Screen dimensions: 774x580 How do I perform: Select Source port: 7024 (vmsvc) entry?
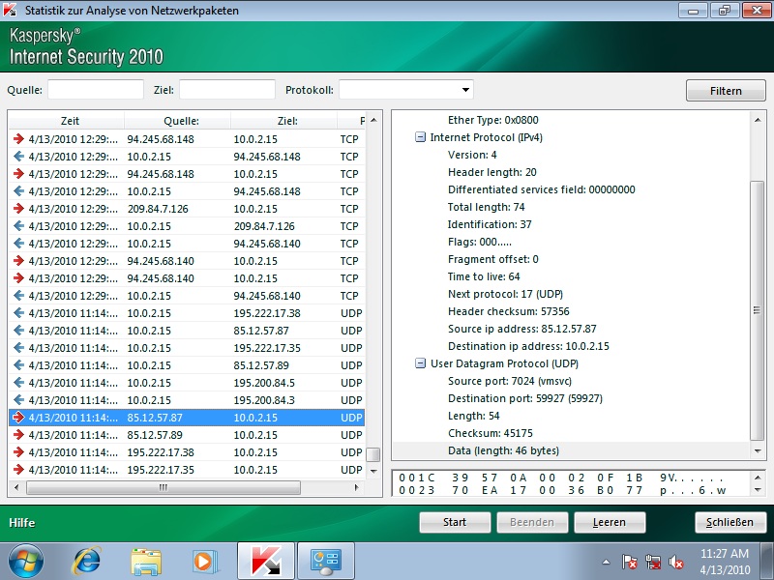click(510, 381)
